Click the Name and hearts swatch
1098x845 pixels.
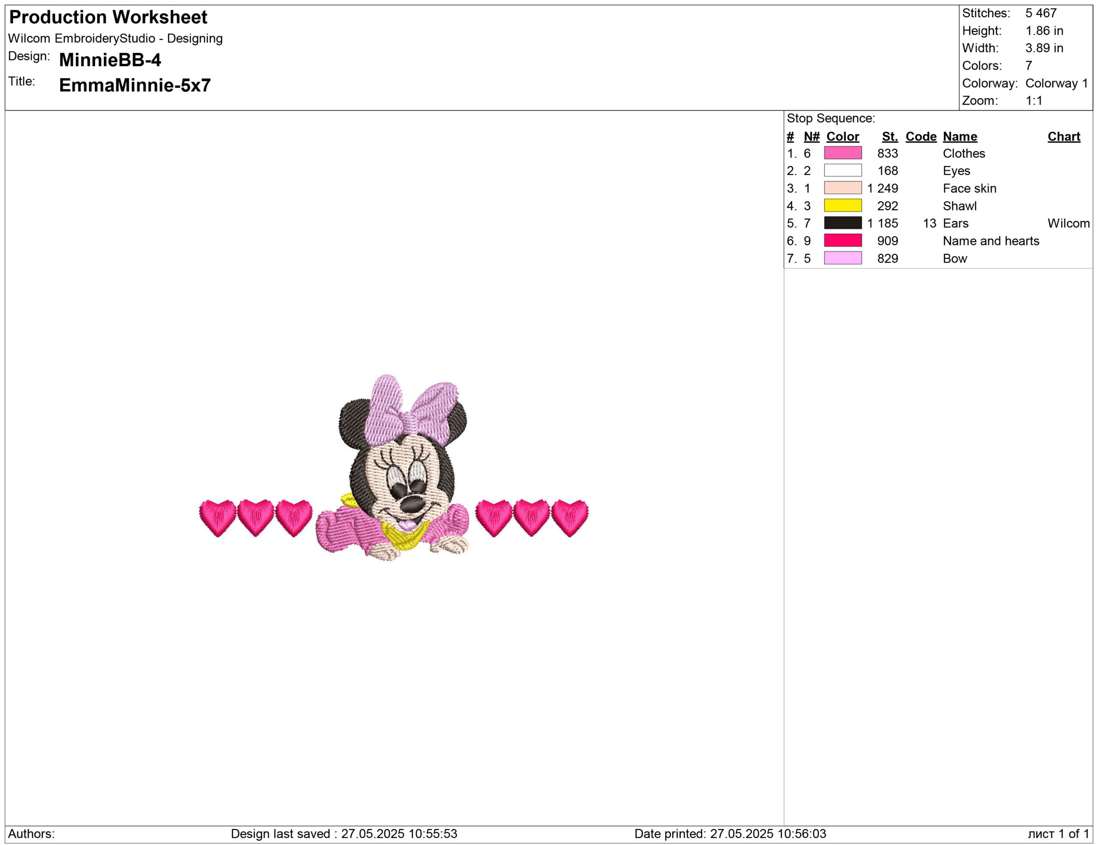coord(843,240)
